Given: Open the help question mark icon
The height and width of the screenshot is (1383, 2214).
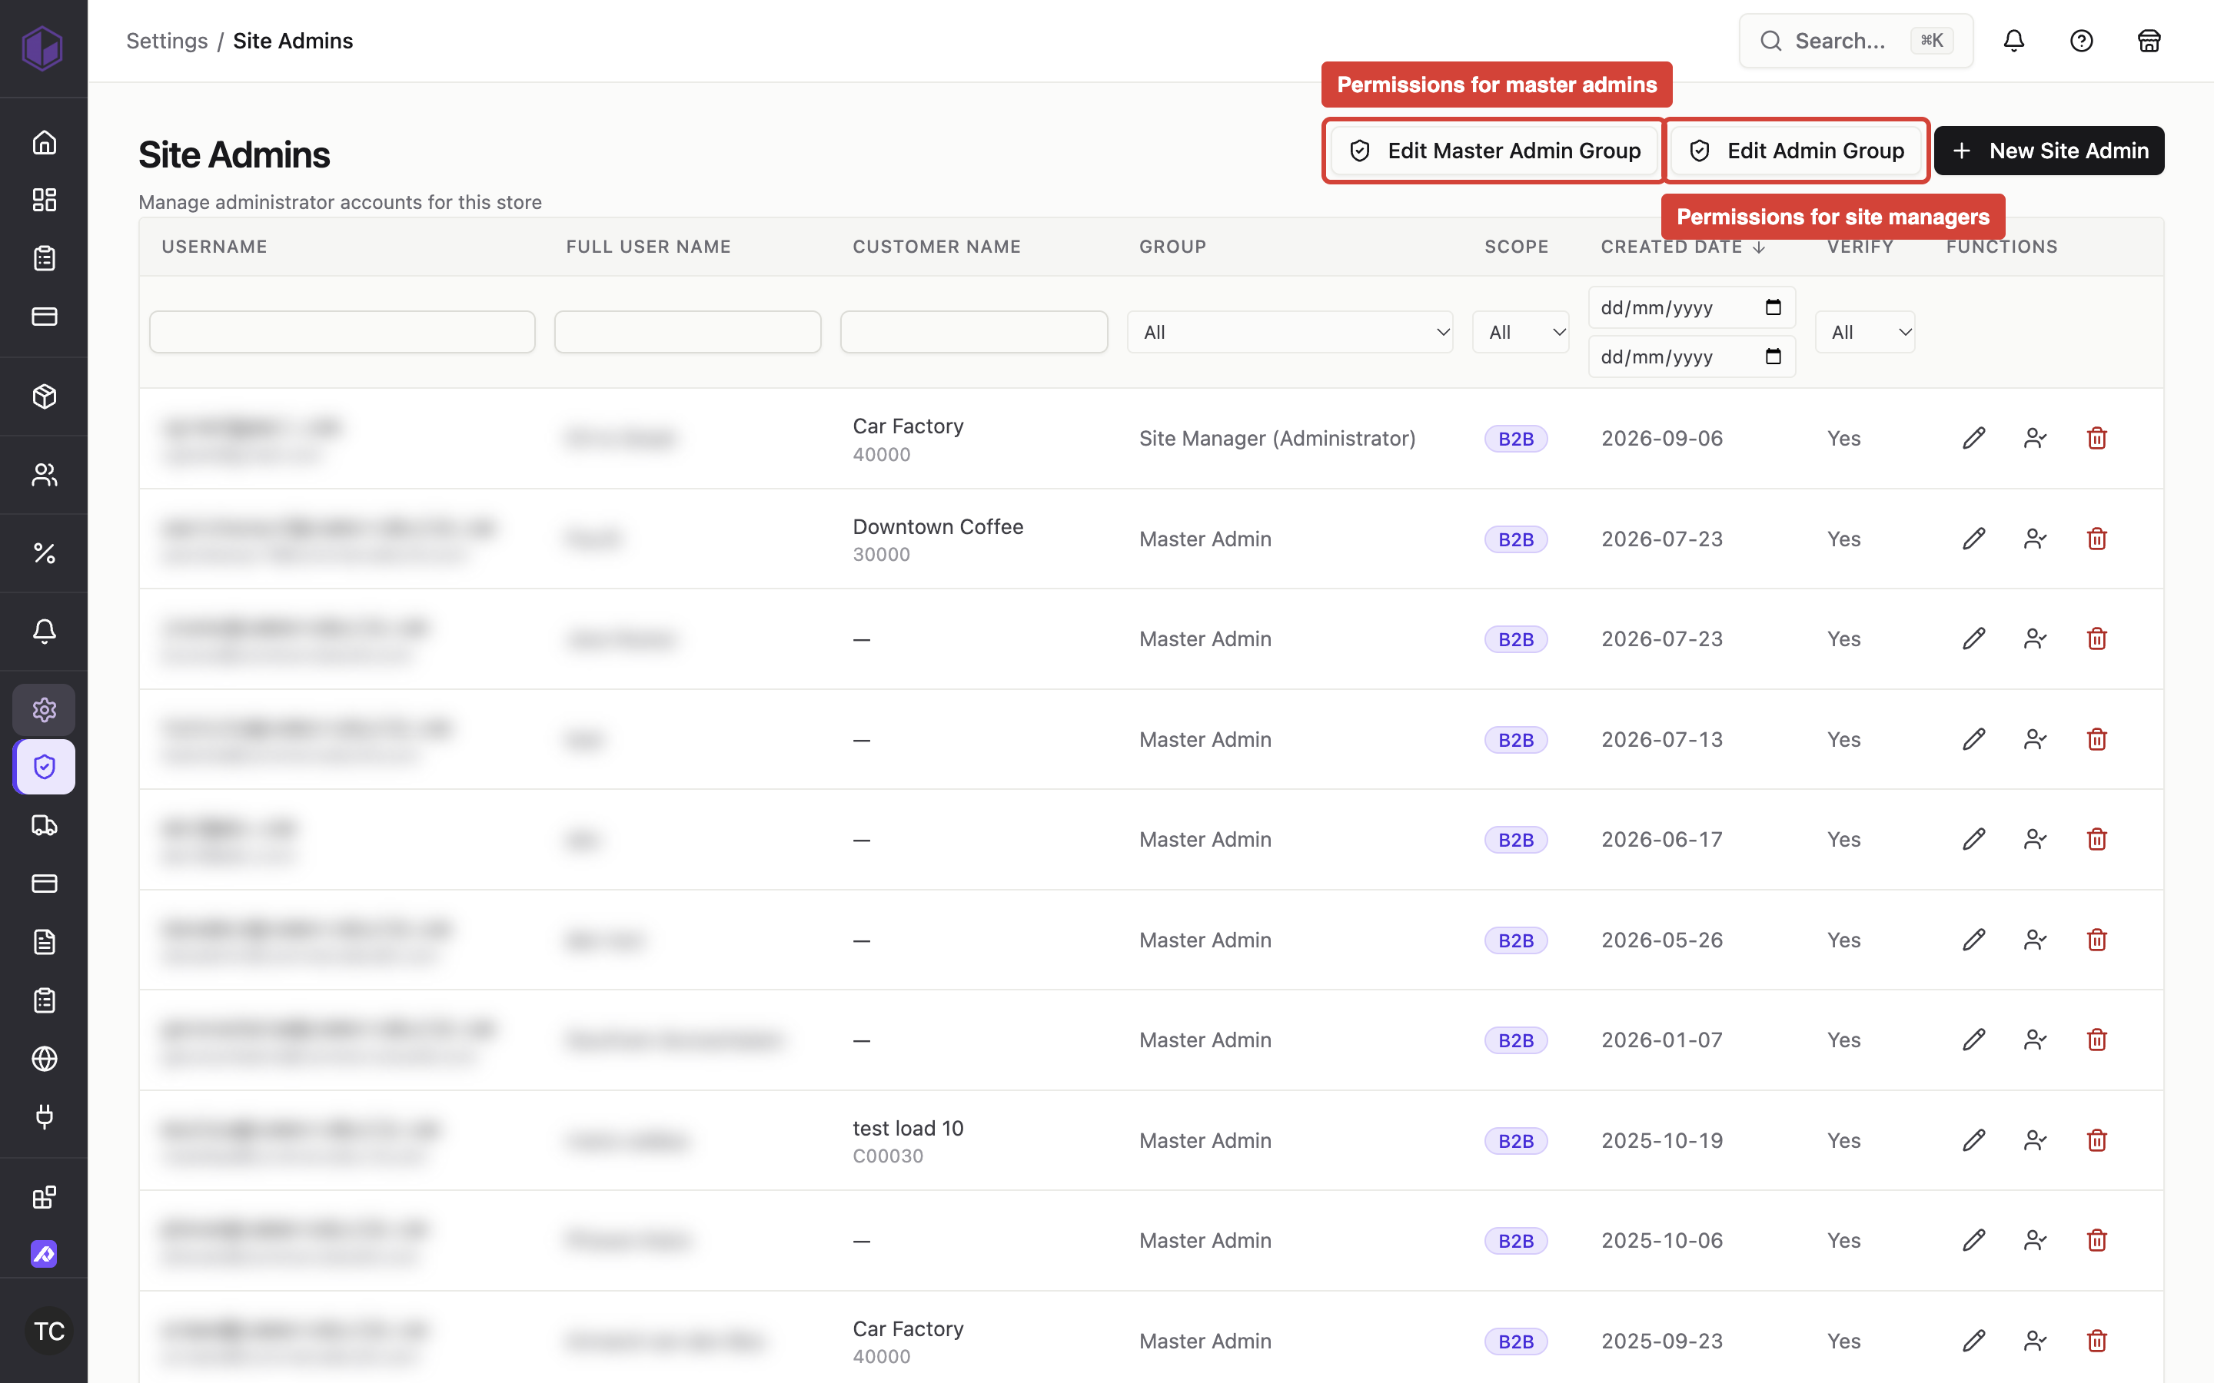Looking at the screenshot, I should (x=2081, y=40).
